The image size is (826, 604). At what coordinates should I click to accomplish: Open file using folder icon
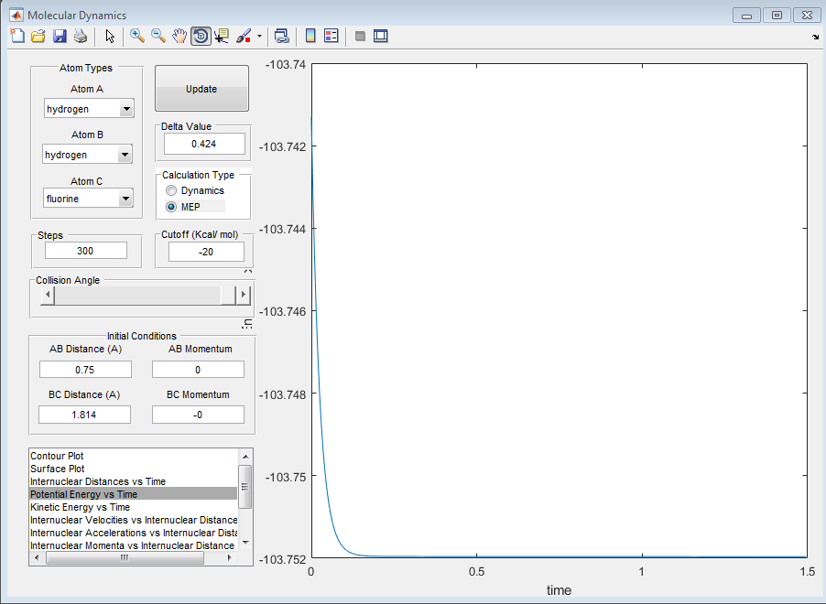coord(38,36)
